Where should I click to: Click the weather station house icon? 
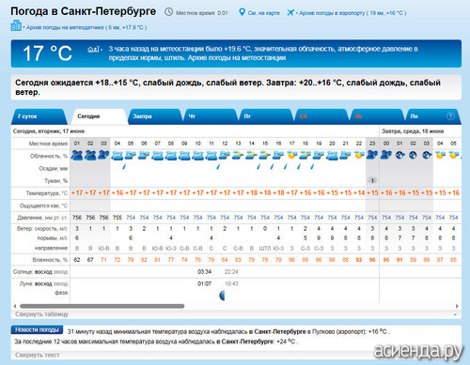click(x=94, y=49)
